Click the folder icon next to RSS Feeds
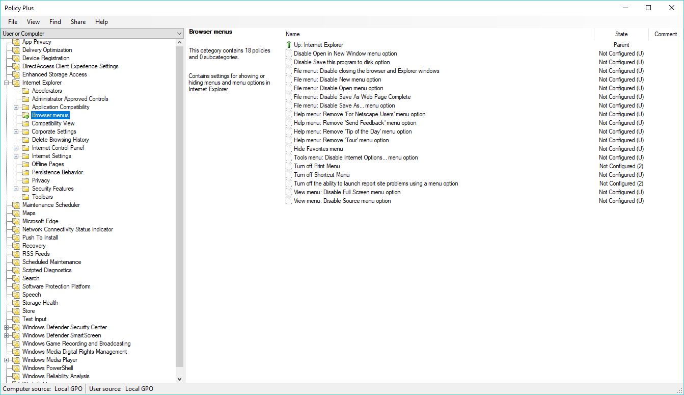The width and height of the screenshot is (684, 395). coord(16,254)
